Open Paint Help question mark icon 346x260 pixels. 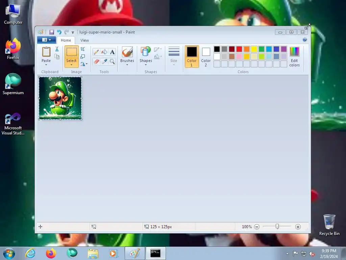(305, 40)
